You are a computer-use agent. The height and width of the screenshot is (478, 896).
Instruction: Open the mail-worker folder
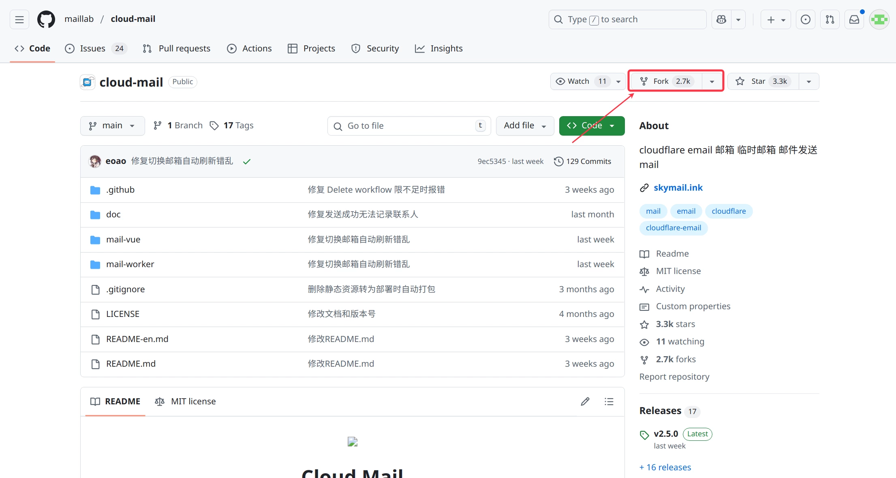point(130,264)
